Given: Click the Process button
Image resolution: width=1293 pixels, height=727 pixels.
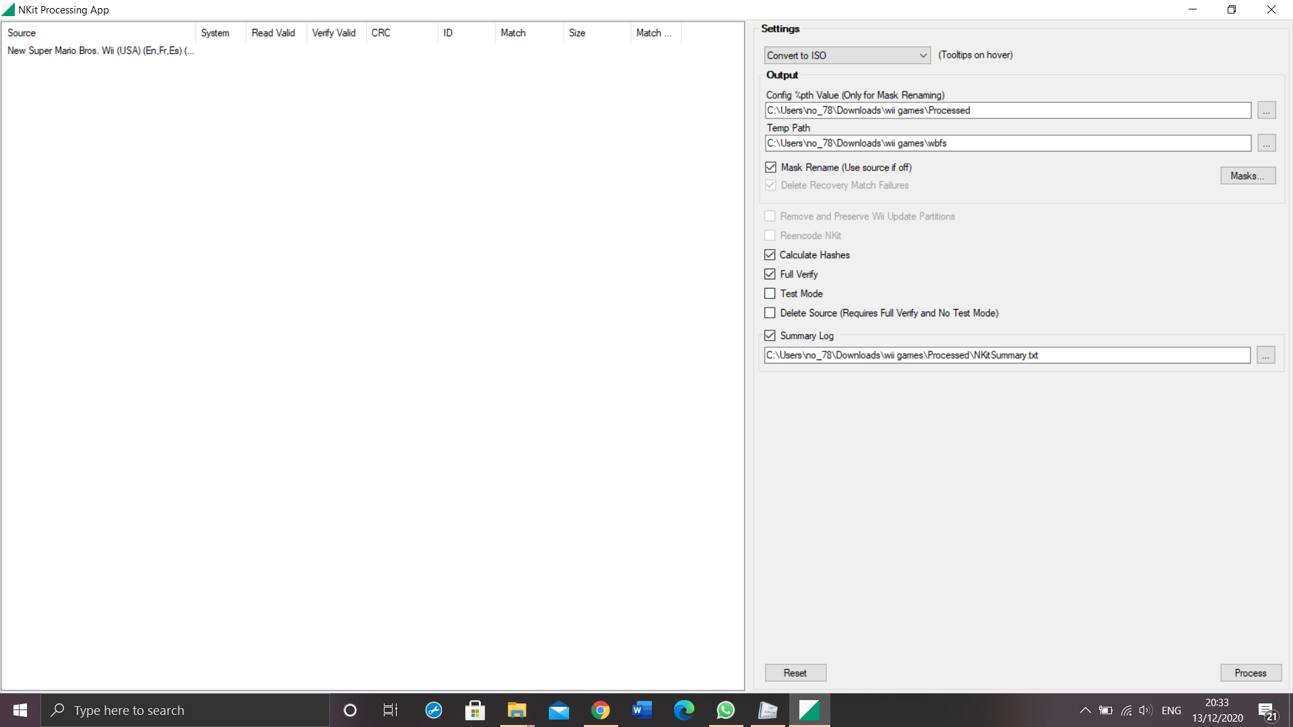Looking at the screenshot, I should [1251, 673].
